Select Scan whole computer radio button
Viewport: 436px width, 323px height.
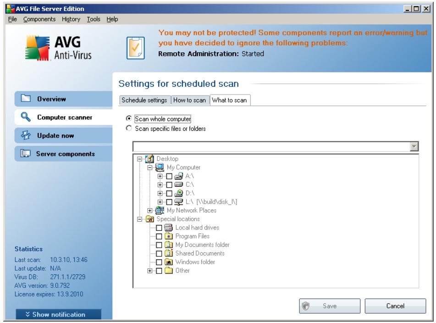129,118
